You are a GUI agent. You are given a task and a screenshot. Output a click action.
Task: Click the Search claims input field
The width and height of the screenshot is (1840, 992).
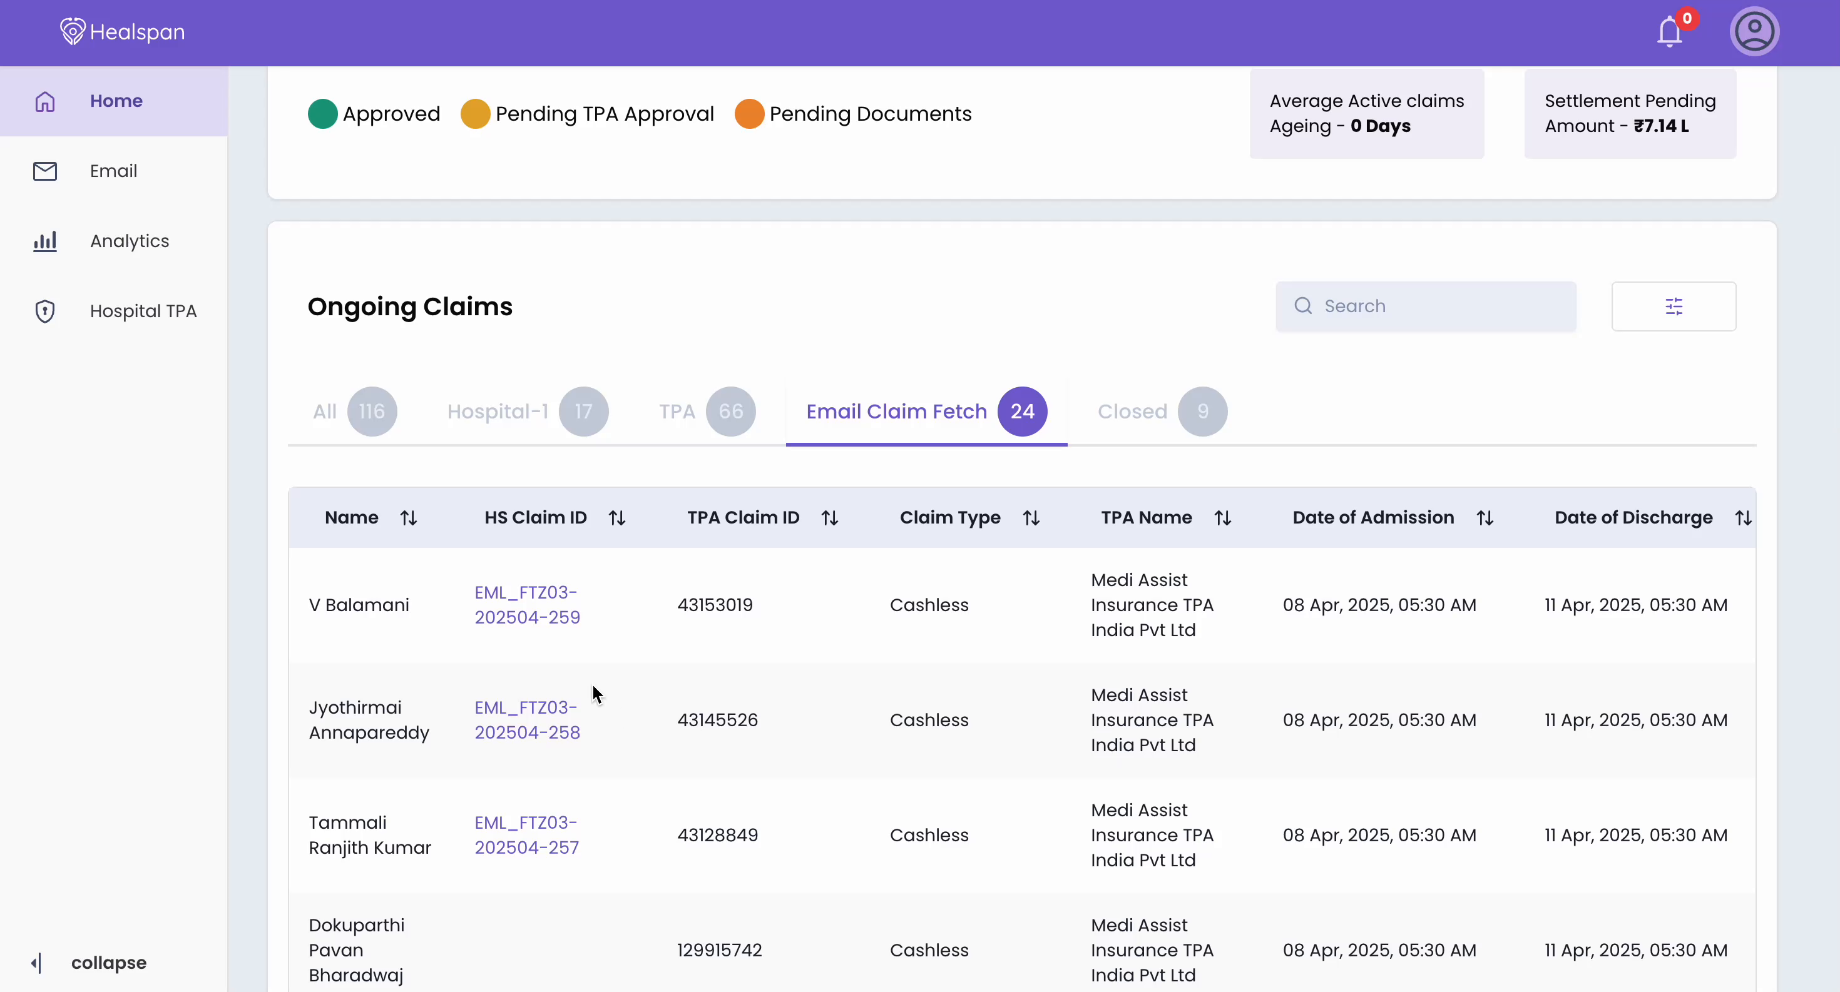tap(1425, 305)
